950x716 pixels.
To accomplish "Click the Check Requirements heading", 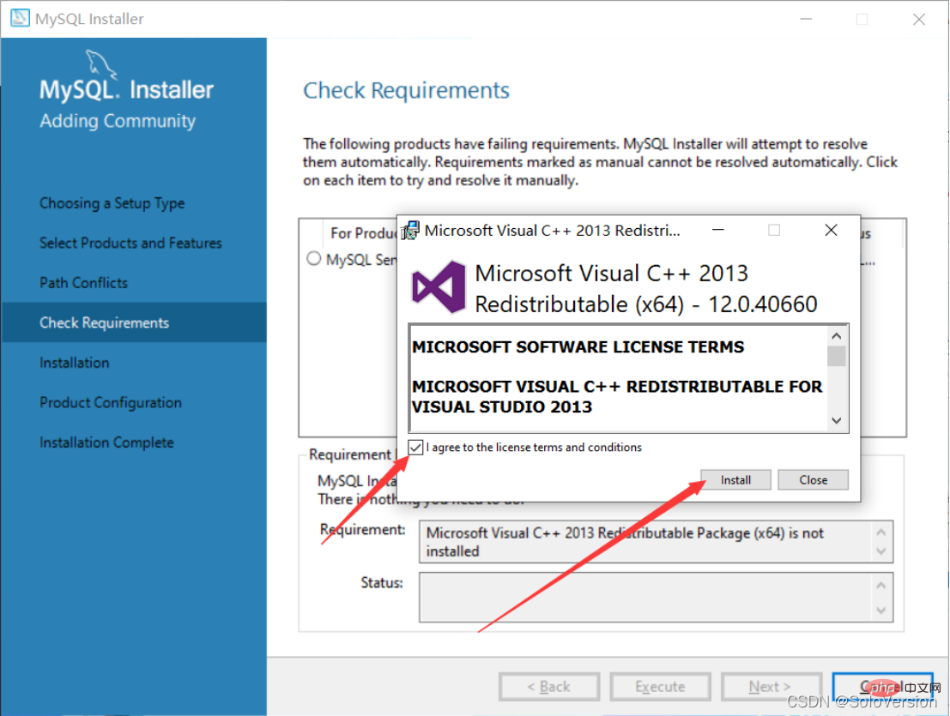I will coord(406,91).
